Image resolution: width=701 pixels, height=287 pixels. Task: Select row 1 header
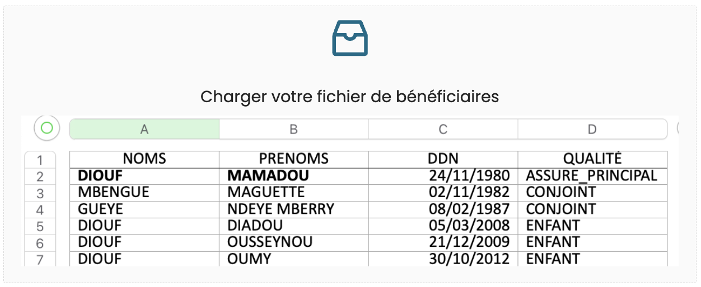(40, 160)
